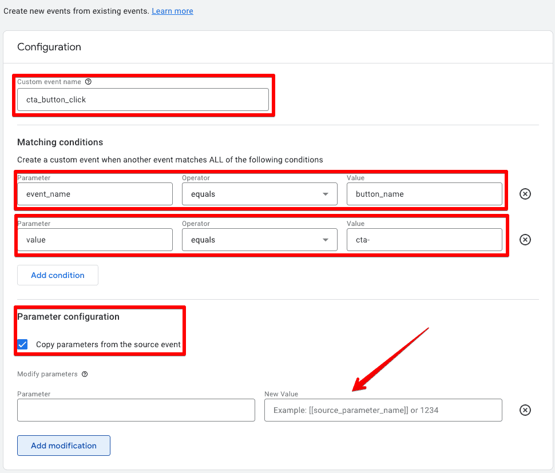This screenshot has height=473, width=555.
Task: Click the Value field containing button_name
Action: pos(425,194)
